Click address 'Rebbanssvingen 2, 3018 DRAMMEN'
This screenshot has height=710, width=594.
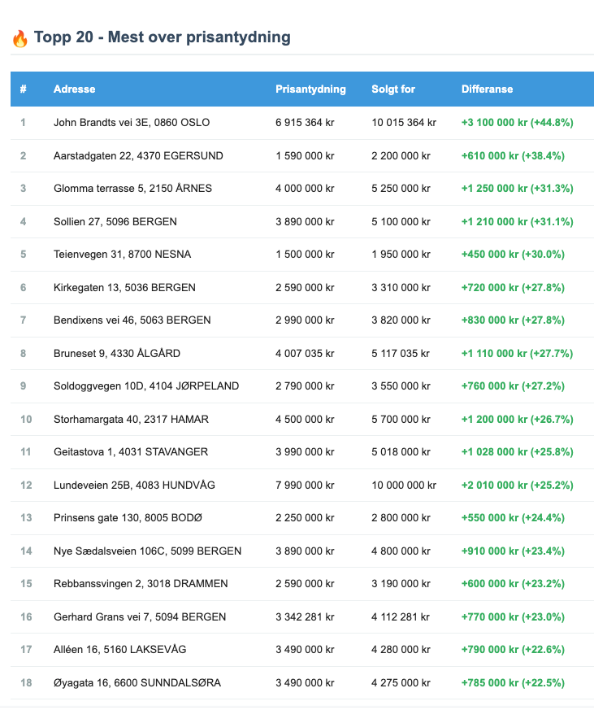click(141, 584)
